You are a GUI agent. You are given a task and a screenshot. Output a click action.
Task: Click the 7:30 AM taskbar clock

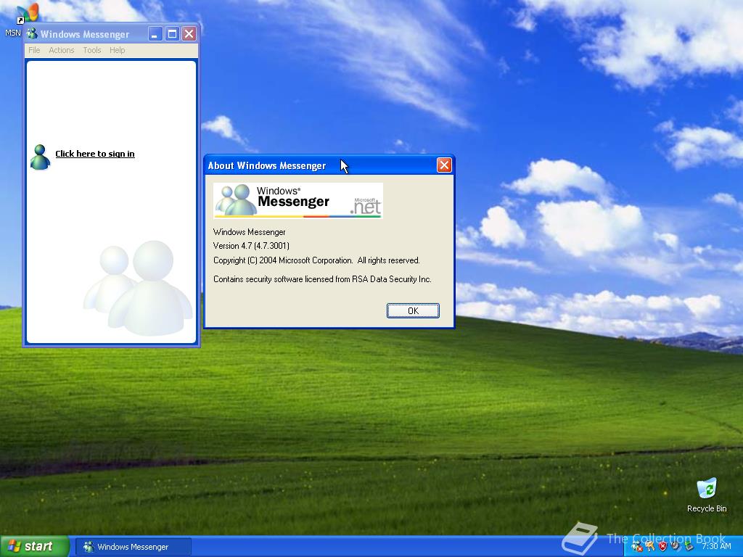click(716, 547)
